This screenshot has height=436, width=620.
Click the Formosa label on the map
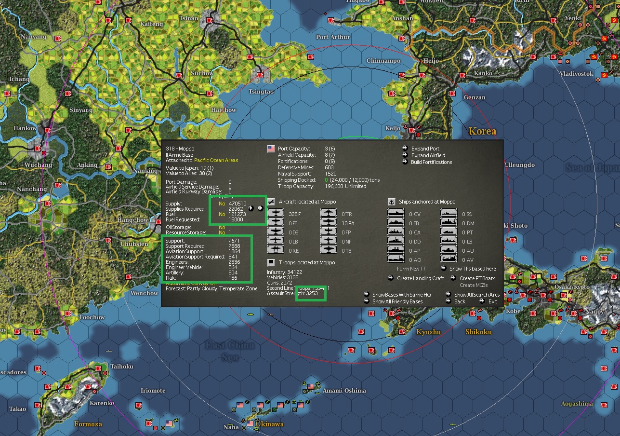click(88, 424)
